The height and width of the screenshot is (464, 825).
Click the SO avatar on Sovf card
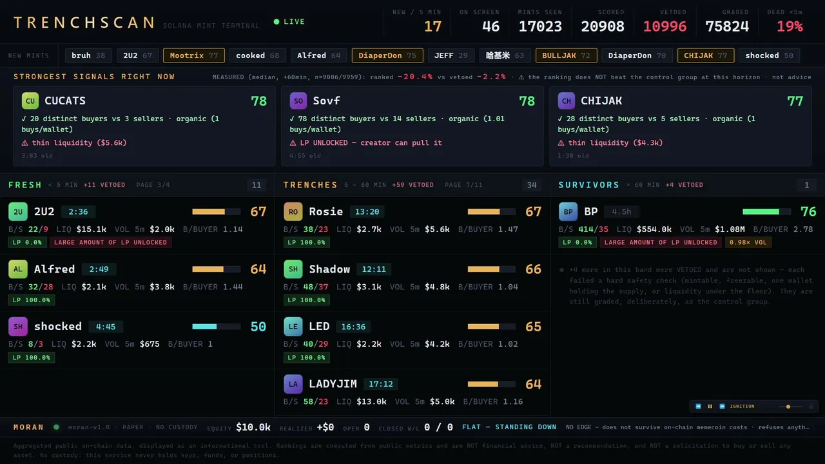298,101
